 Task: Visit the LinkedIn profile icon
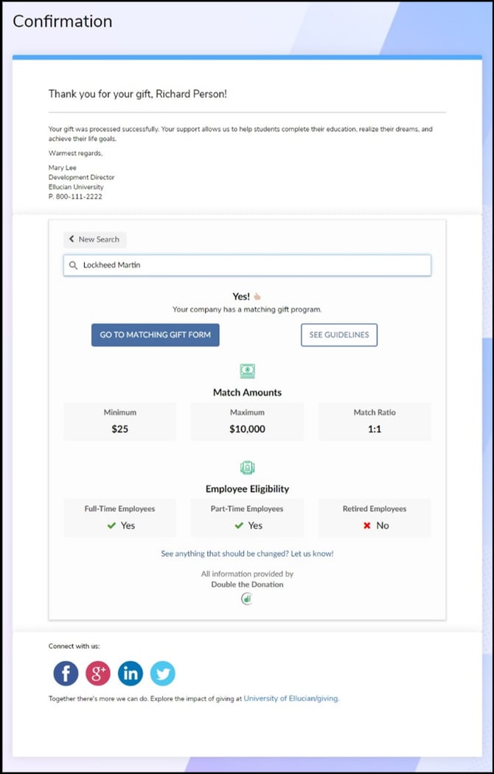coord(131,673)
